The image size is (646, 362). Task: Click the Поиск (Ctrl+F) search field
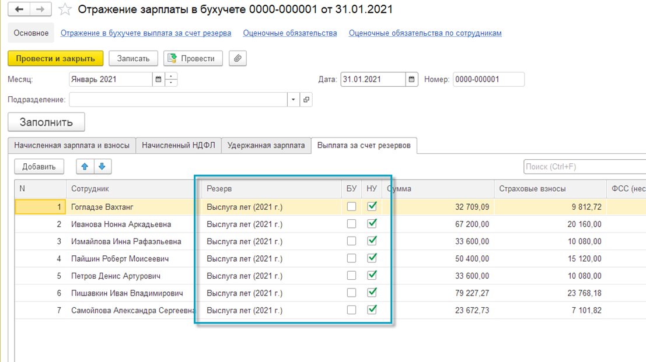[x=584, y=167]
